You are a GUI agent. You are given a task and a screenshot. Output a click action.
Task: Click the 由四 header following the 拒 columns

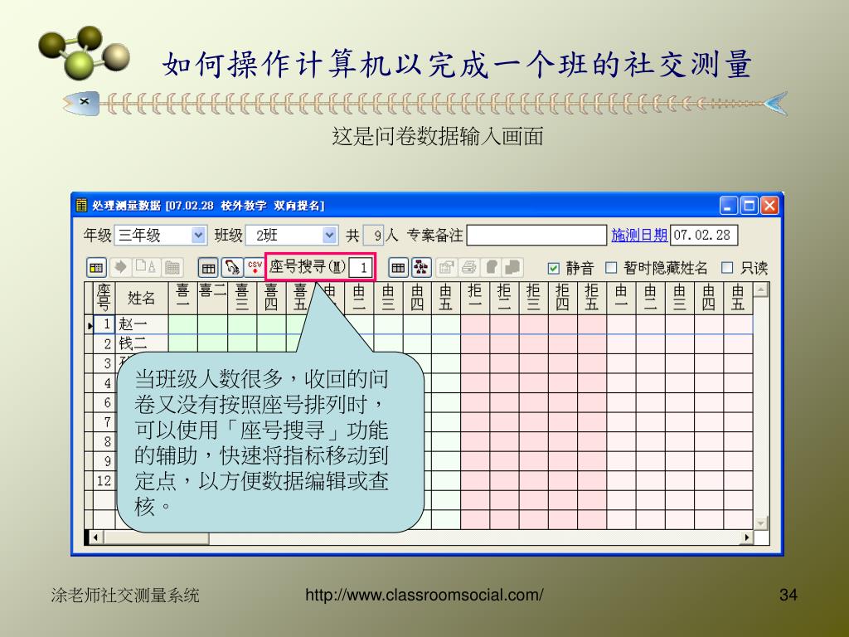[x=709, y=298]
